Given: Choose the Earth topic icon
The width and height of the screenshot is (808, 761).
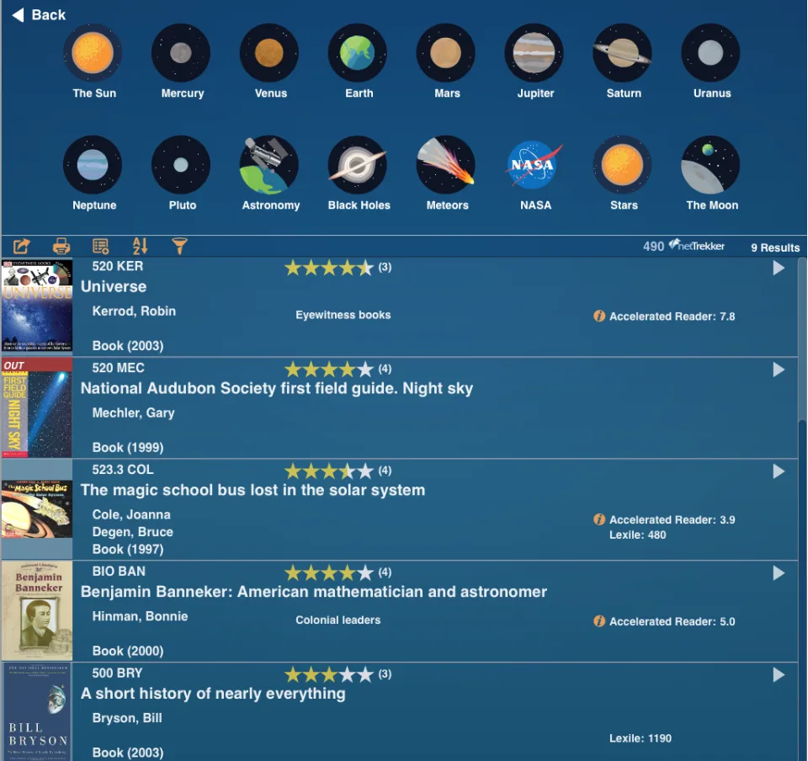Looking at the screenshot, I should [x=358, y=52].
